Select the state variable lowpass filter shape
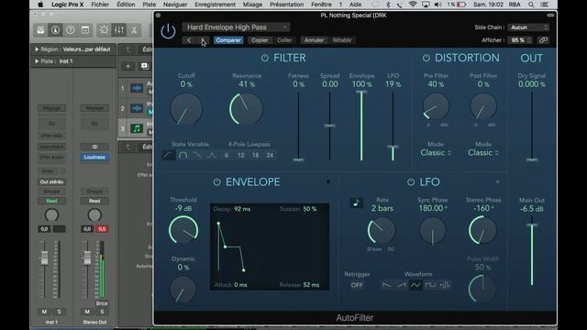Screen dimensions: 587x330 [x=197, y=155]
